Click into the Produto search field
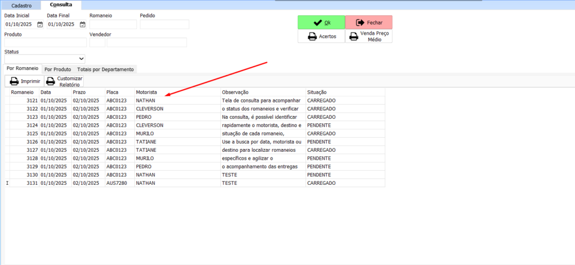 click(x=45, y=43)
